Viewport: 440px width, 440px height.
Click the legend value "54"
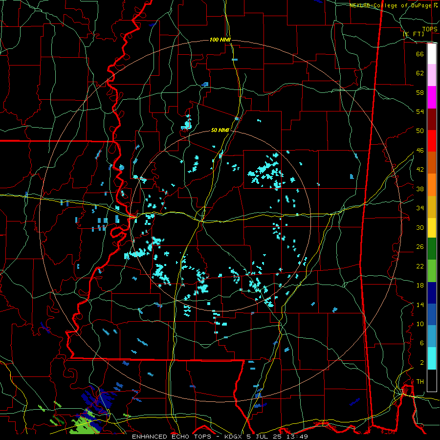point(420,111)
